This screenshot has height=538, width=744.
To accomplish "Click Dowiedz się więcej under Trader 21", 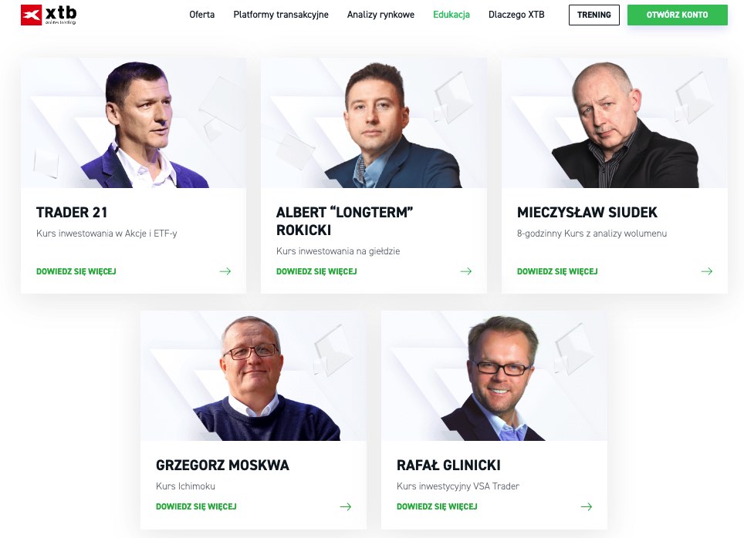I will (76, 271).
